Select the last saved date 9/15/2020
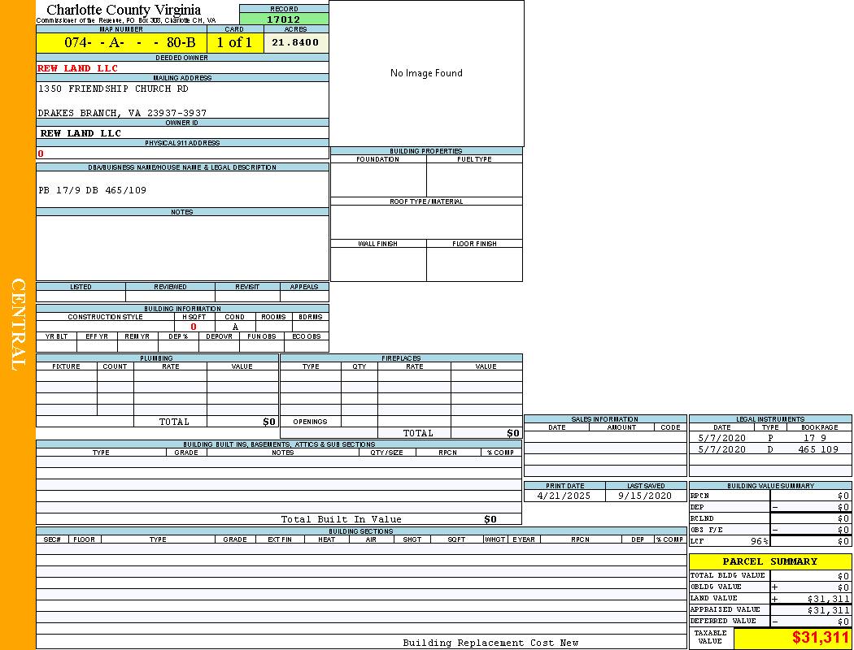The height and width of the screenshot is (650, 854). [x=645, y=496]
